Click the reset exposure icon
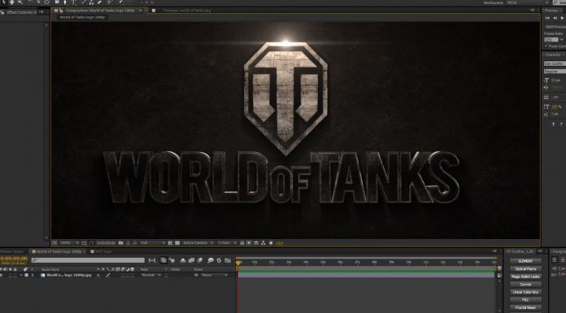Viewport: 566px width, 313px height. pos(271,243)
